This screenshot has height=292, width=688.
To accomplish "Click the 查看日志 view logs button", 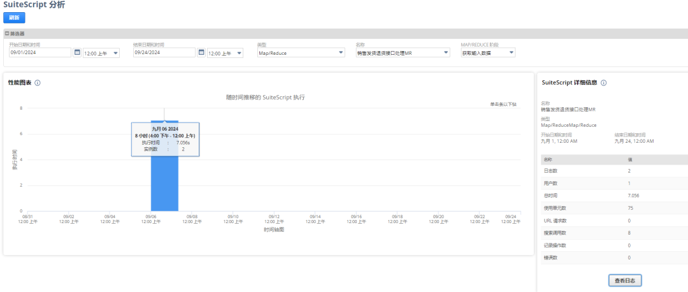I will click(x=625, y=280).
